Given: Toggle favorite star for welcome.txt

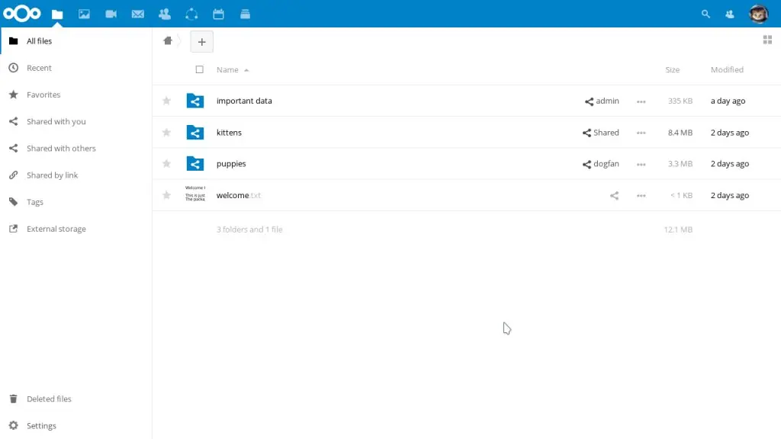Looking at the screenshot, I should 167,195.
